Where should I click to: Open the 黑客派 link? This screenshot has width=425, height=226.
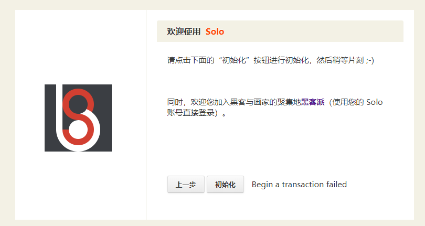point(313,102)
